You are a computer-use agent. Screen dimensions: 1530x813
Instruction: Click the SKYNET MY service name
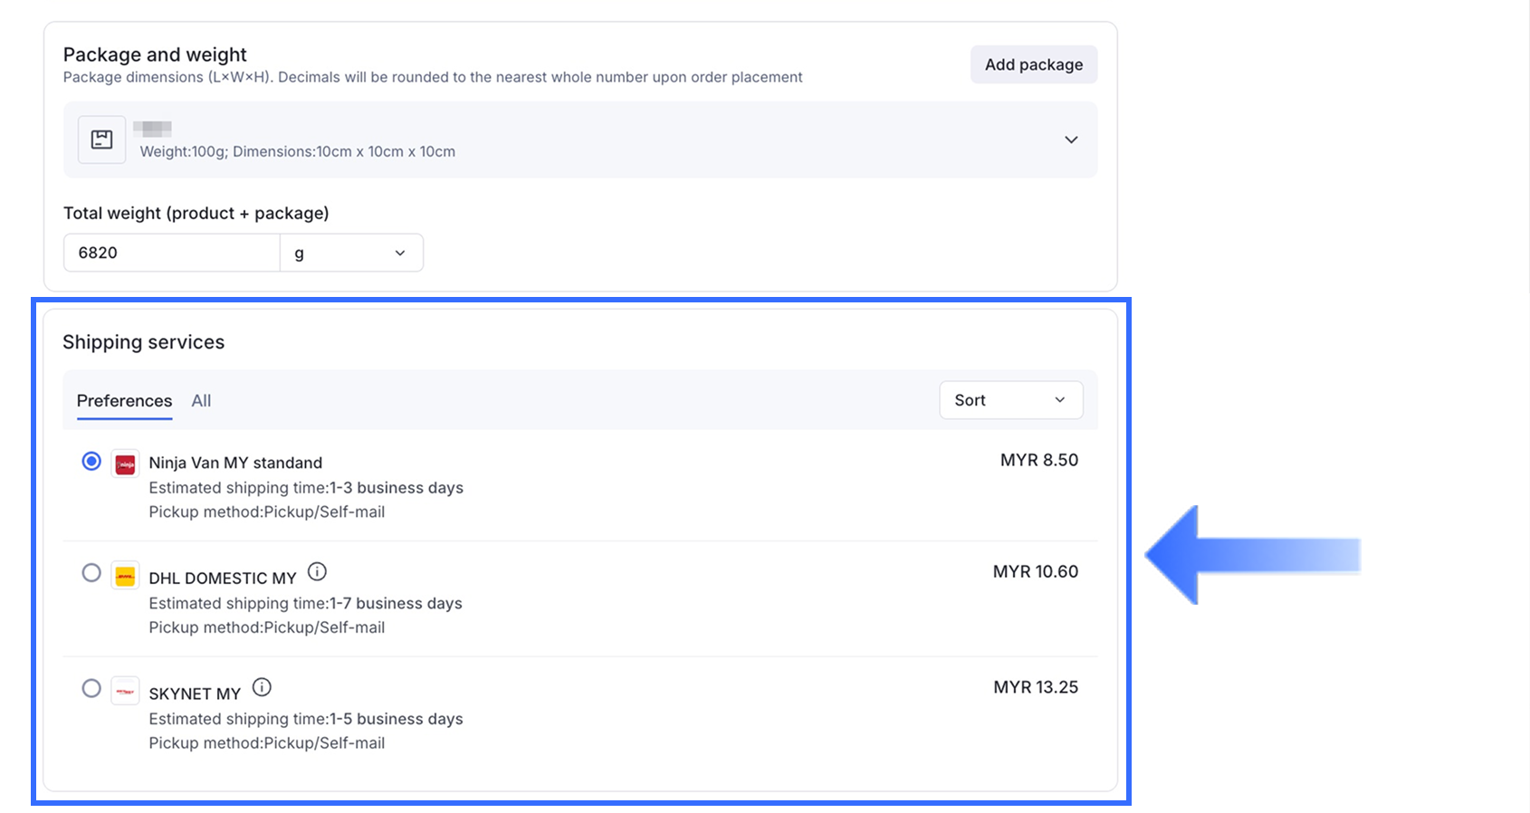click(x=195, y=693)
